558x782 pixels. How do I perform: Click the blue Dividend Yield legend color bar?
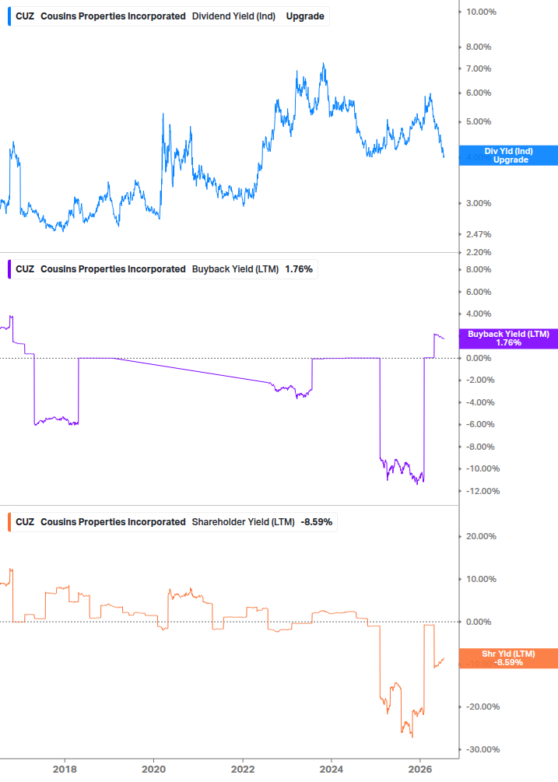click(x=9, y=16)
